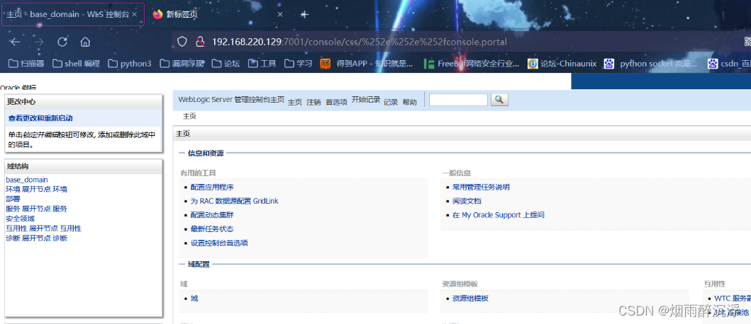751x324 pixels.
Task: Expand 服务 node in domain tree
Action: tap(36, 209)
